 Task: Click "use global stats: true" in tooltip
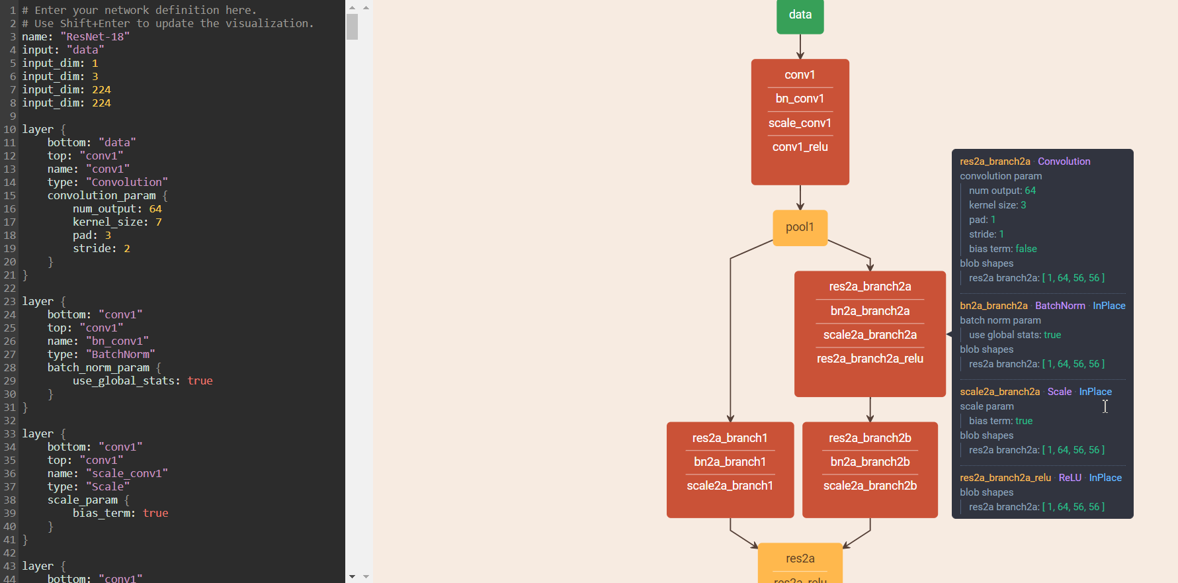pos(1015,335)
